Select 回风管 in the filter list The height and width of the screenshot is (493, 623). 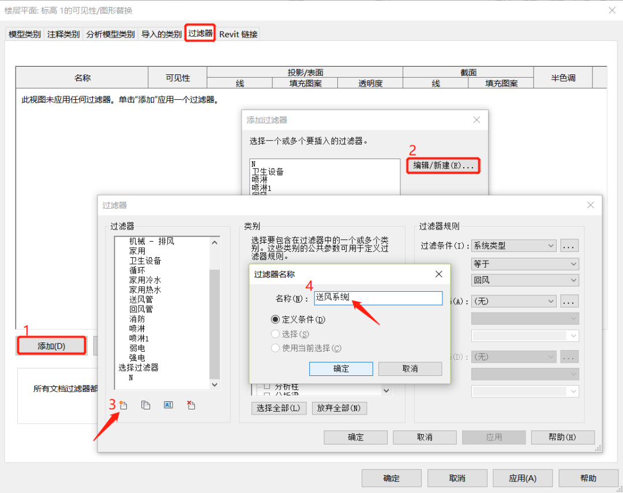(x=141, y=309)
